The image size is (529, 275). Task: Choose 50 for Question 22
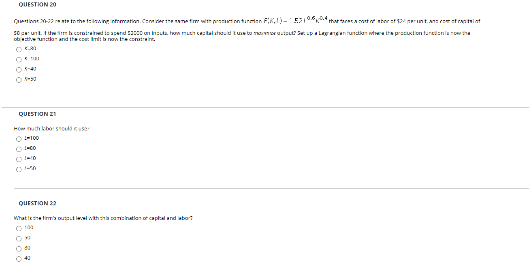(19, 238)
